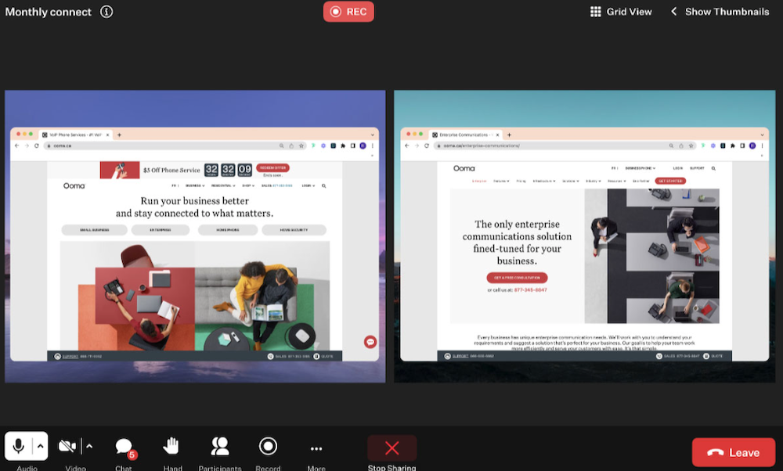
Task: Expand video options arrow next to camera
Action: (x=89, y=446)
